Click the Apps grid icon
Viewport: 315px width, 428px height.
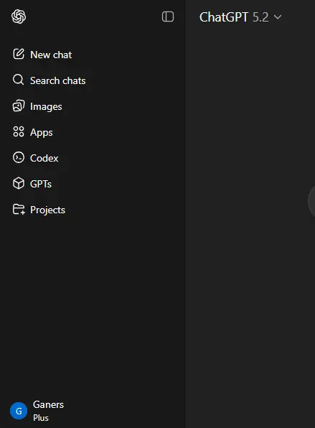(19, 131)
